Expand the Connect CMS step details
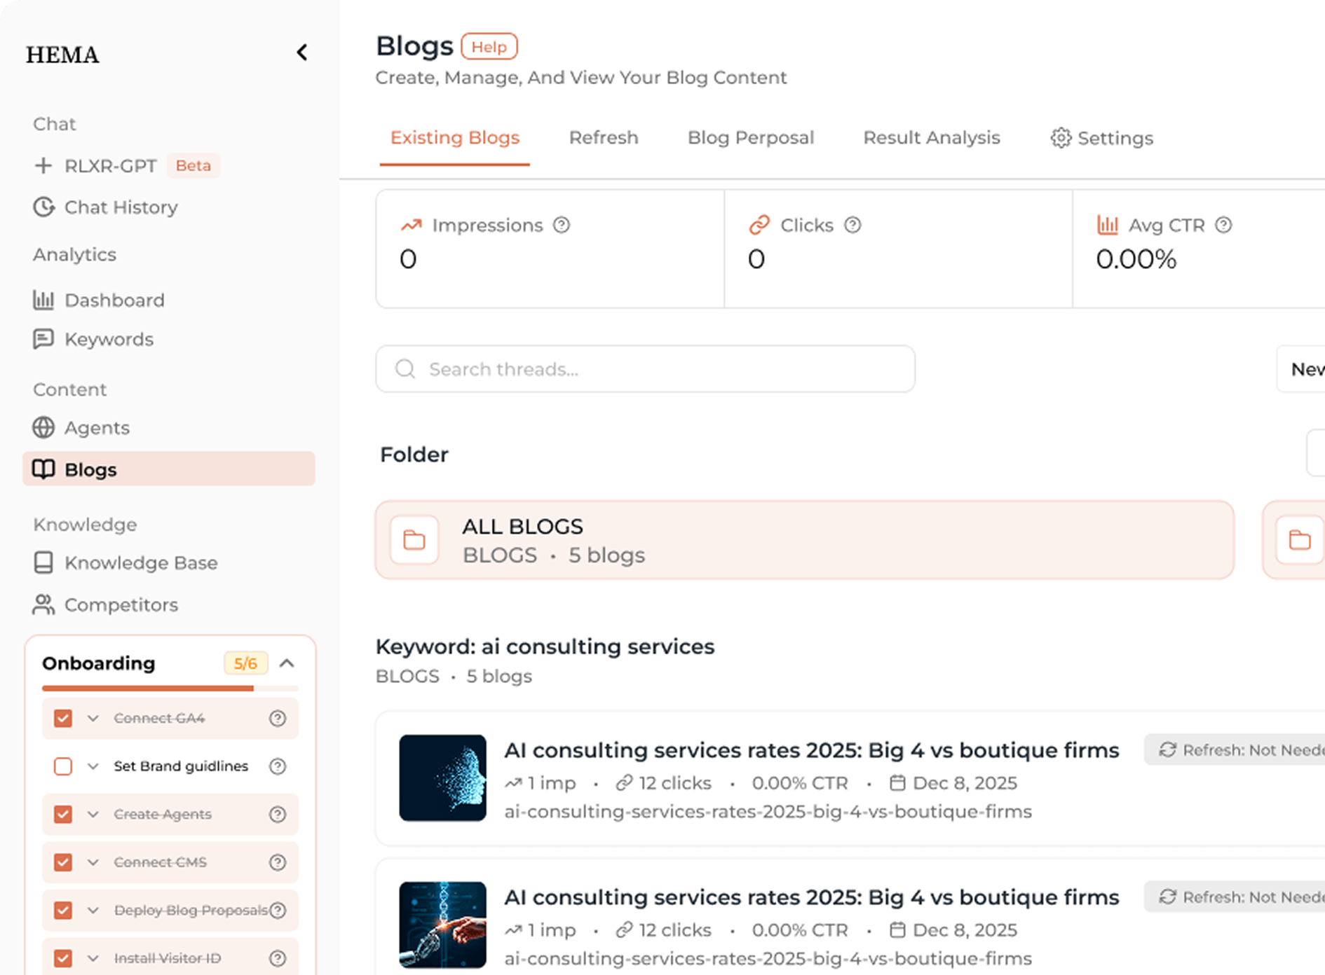The height and width of the screenshot is (975, 1325). coord(92,862)
